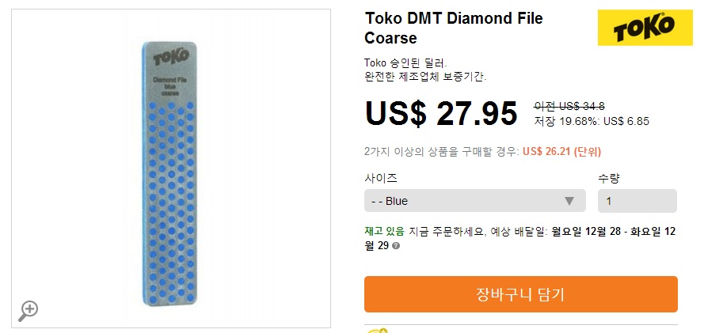Click the US$ 27.95 current price
The width and height of the screenshot is (704, 333).
441,114
